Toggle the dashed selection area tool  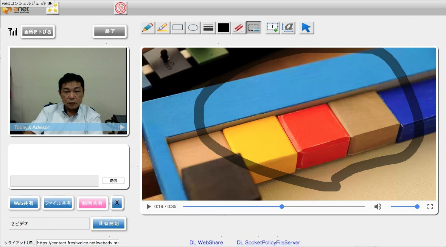tap(254, 28)
